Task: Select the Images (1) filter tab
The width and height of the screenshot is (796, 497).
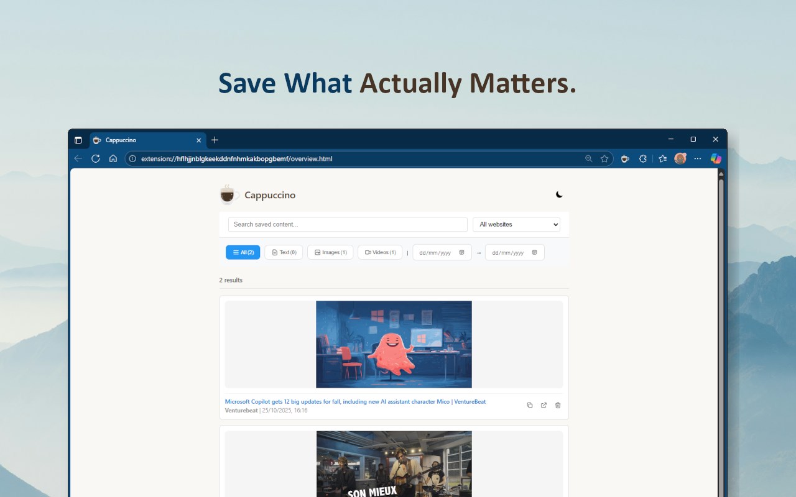Action: [330, 252]
